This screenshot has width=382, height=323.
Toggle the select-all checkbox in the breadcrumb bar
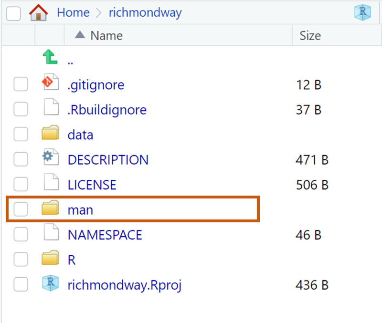(13, 13)
